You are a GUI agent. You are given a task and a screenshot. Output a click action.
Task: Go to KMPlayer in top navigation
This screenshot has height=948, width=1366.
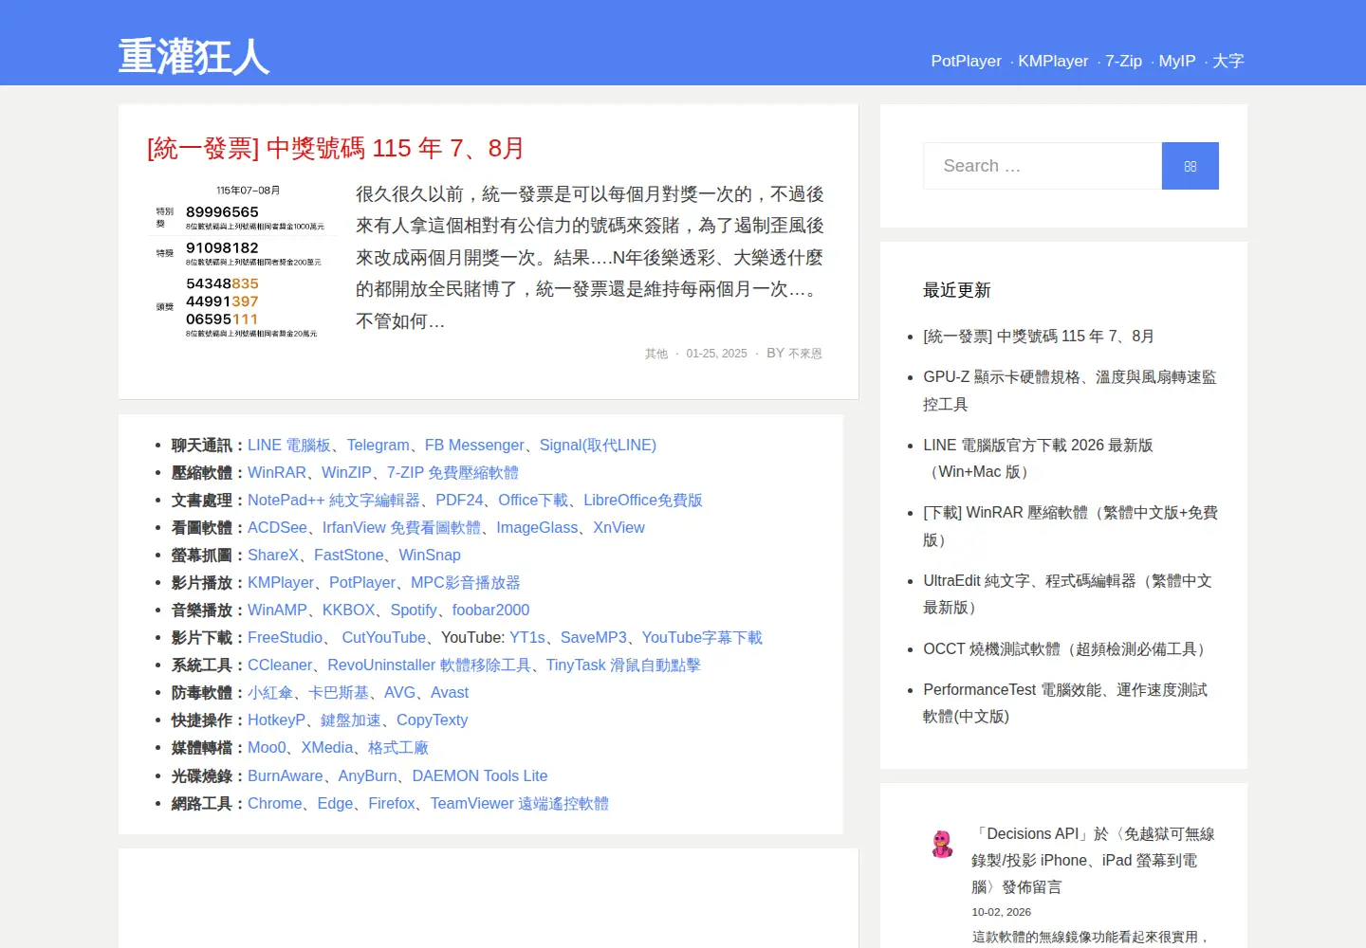1053,61
